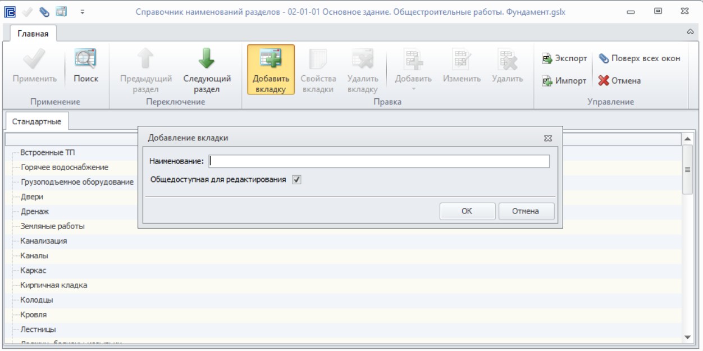Focus the Наименование input field
The image size is (703, 351).
click(x=379, y=161)
